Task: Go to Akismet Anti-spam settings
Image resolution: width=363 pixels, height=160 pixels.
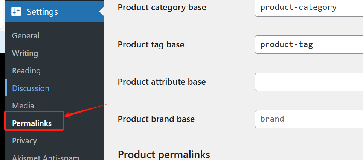Action: 46,157
